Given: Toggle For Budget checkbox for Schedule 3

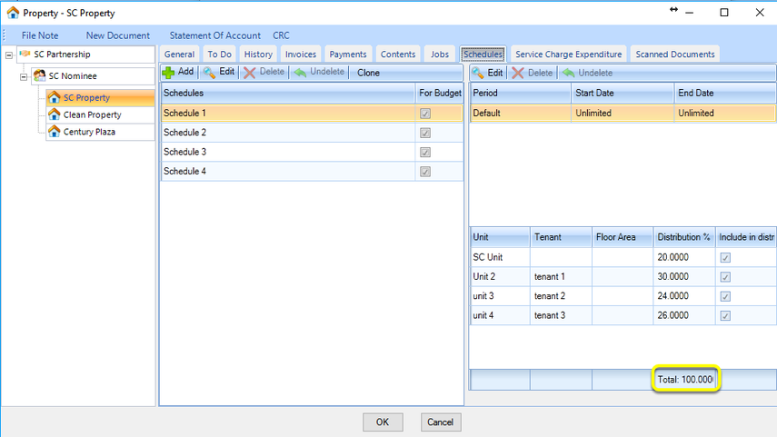Looking at the screenshot, I should click(425, 152).
